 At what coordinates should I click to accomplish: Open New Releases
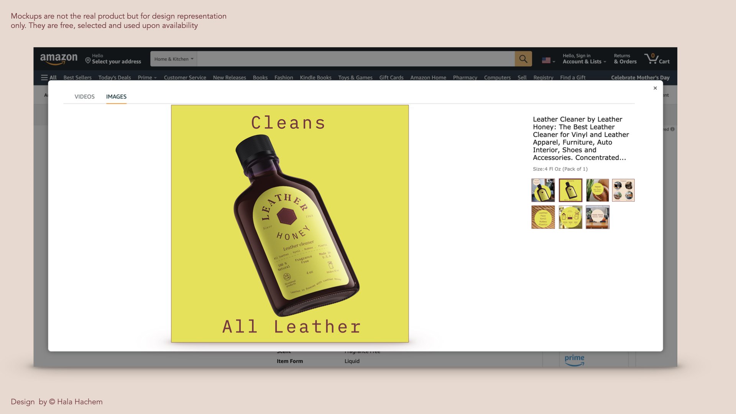[229, 77]
